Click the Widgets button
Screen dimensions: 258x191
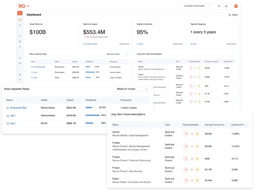(x=233, y=15)
